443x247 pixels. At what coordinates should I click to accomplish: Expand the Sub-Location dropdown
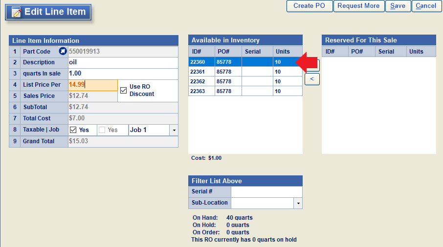tap(298, 203)
